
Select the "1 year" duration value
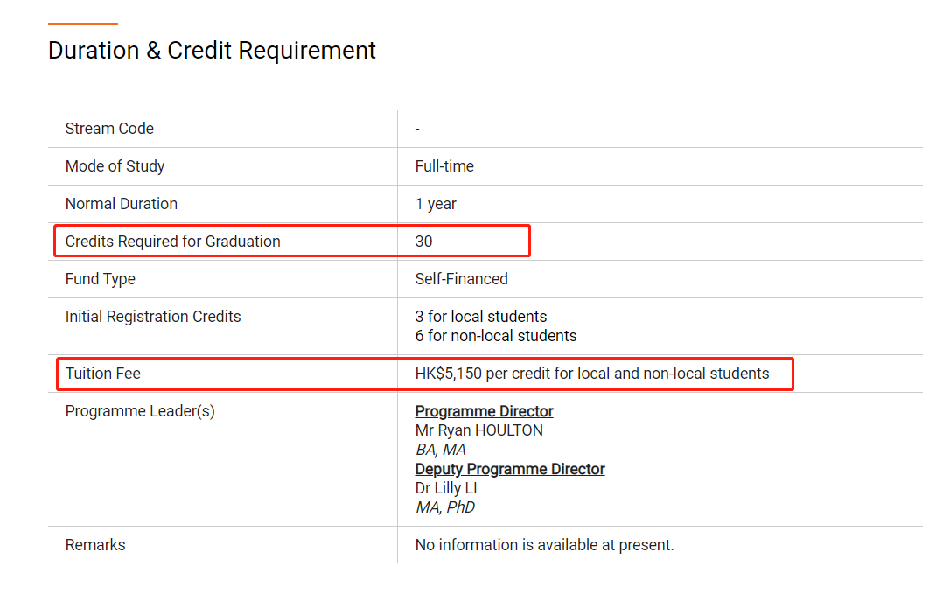pyautogui.click(x=436, y=204)
